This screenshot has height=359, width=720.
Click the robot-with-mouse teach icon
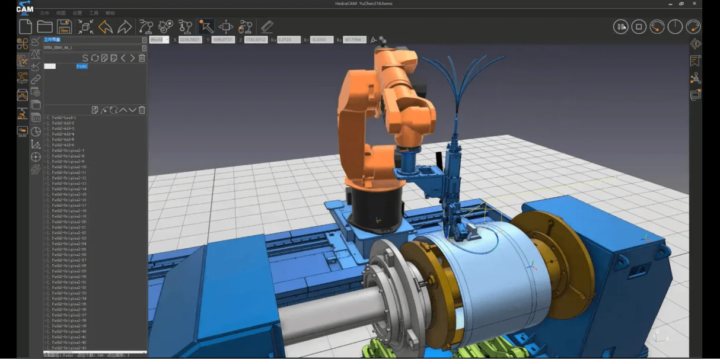(x=246, y=27)
